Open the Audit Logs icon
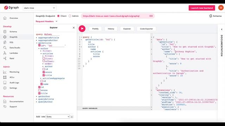Screen dimensions: 225x126 pos(5,83)
